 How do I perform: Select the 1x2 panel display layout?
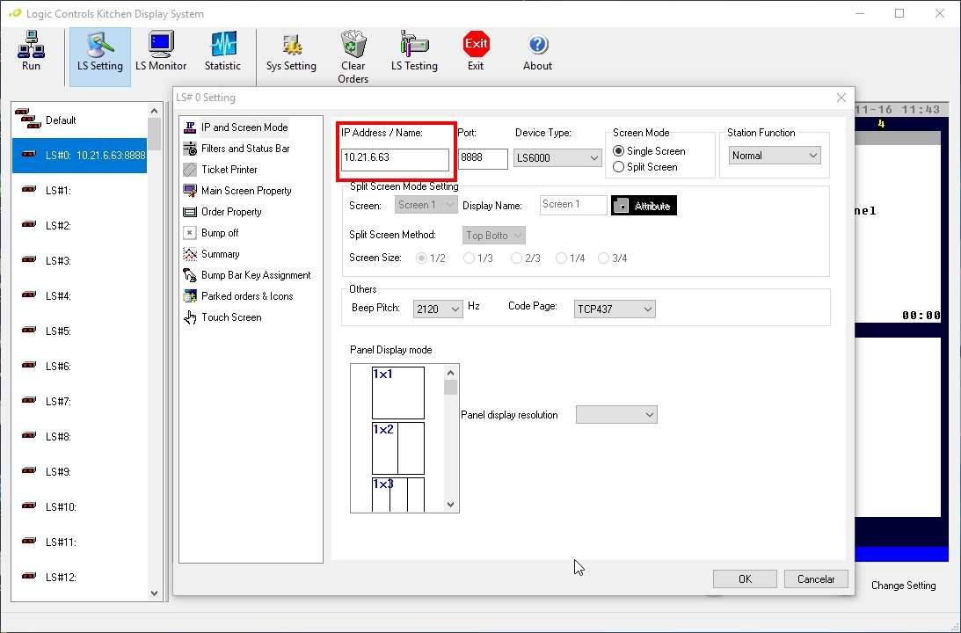(397, 448)
